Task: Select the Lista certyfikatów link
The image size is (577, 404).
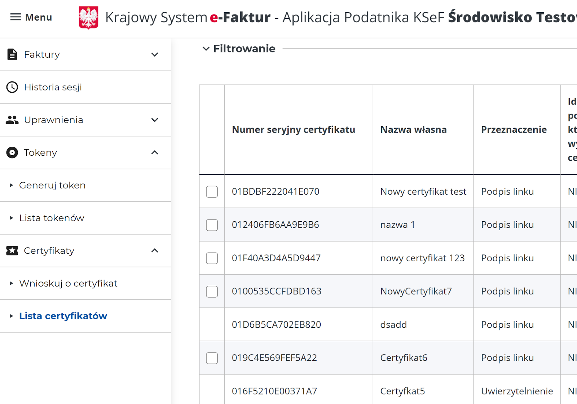Action: click(63, 316)
